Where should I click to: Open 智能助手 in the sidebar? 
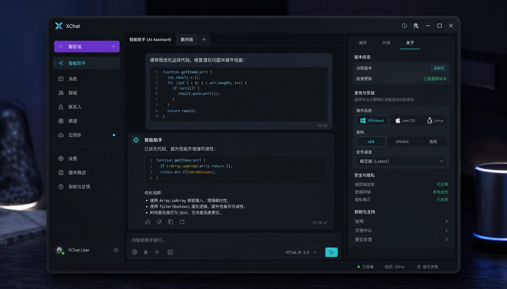[87, 63]
